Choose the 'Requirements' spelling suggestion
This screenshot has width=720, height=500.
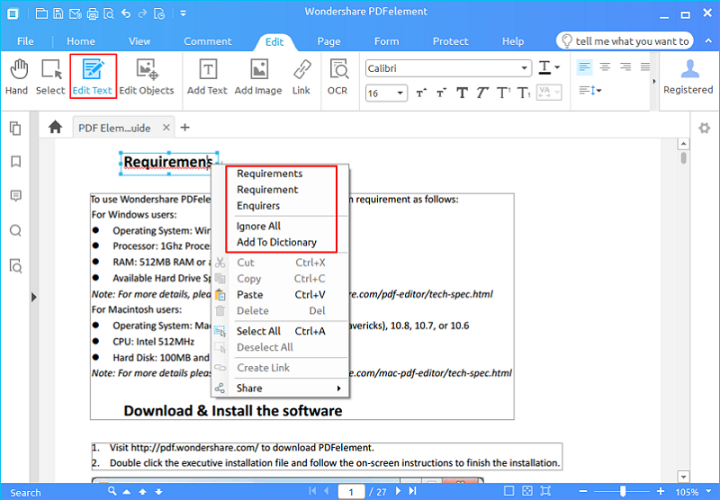269,174
